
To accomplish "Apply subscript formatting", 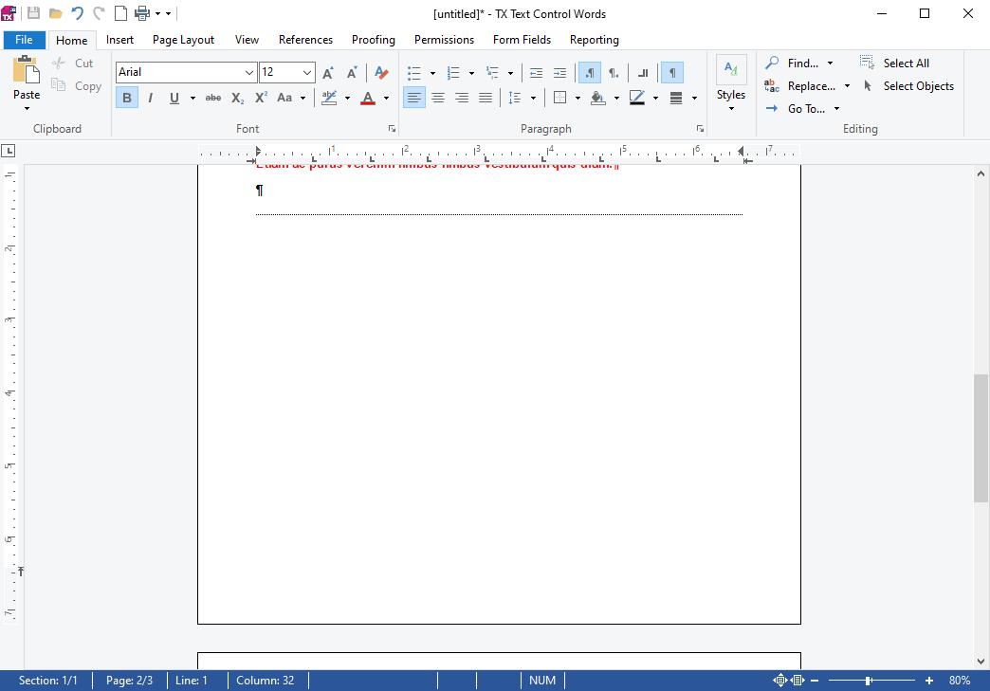I will [237, 98].
